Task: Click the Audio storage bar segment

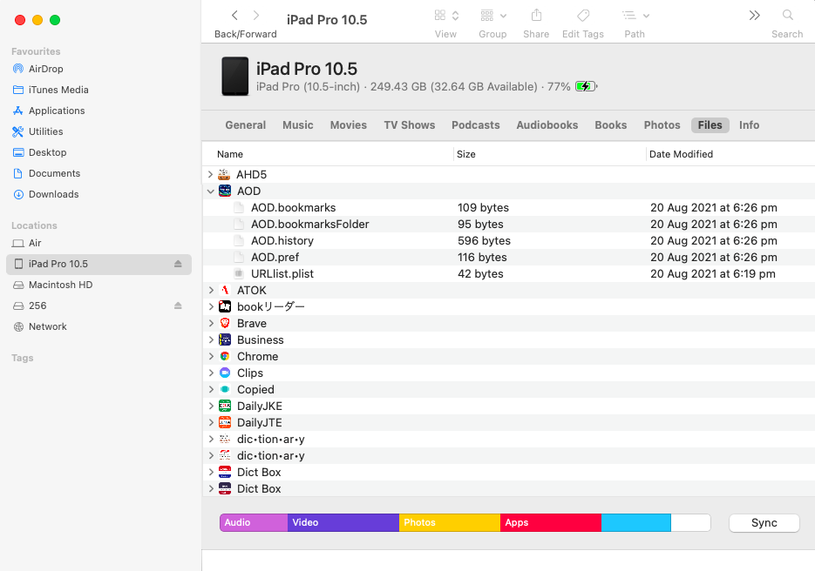Action: [254, 523]
